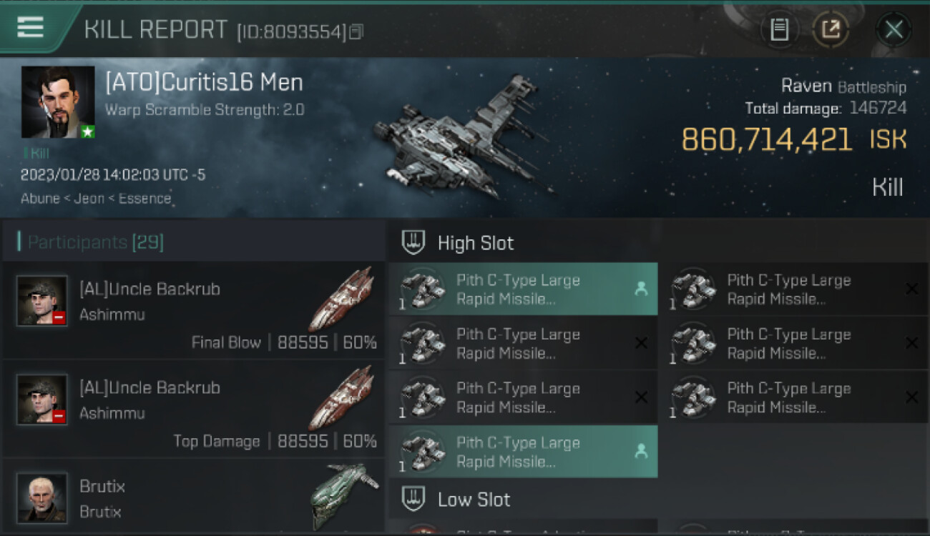Click Curitis16 Men pilot portrait
The width and height of the screenshot is (930, 536).
click(x=58, y=102)
